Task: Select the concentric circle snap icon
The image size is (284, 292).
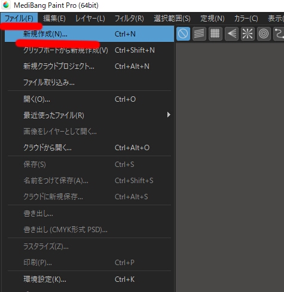Action: [x=264, y=34]
